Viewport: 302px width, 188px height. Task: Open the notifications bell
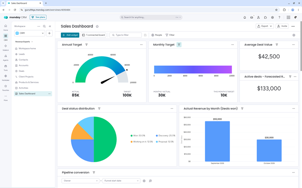245,17
